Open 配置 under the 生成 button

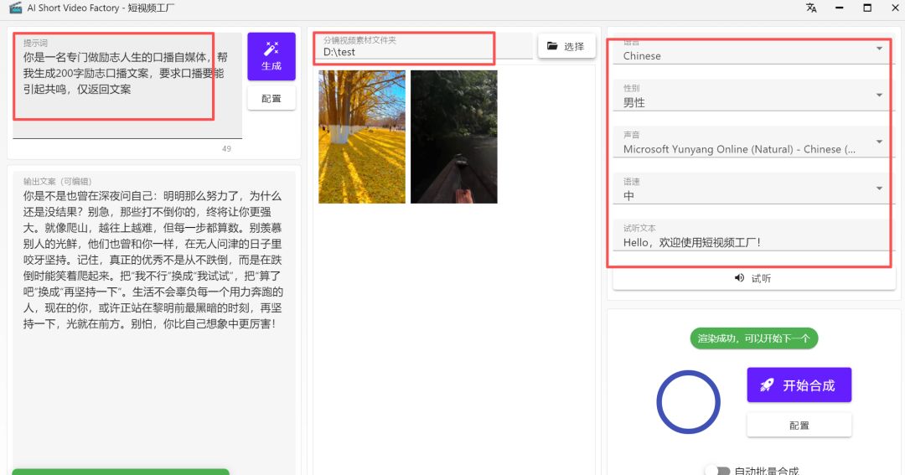click(271, 99)
